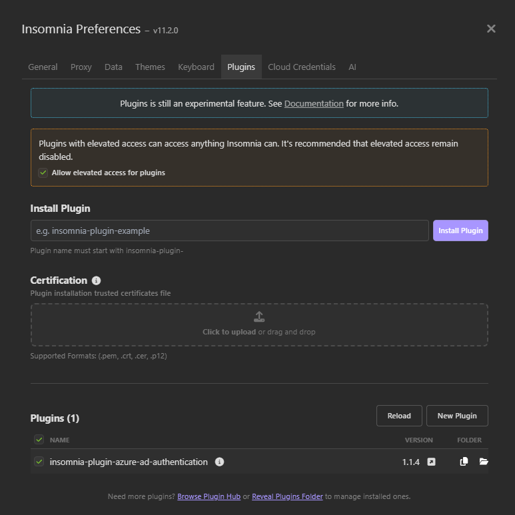
Task: Click the purple Install Plugin button
Action: click(460, 231)
